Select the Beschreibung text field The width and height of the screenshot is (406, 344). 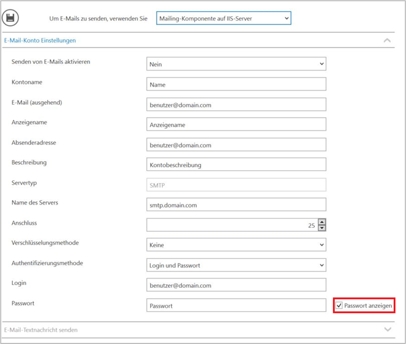point(236,164)
